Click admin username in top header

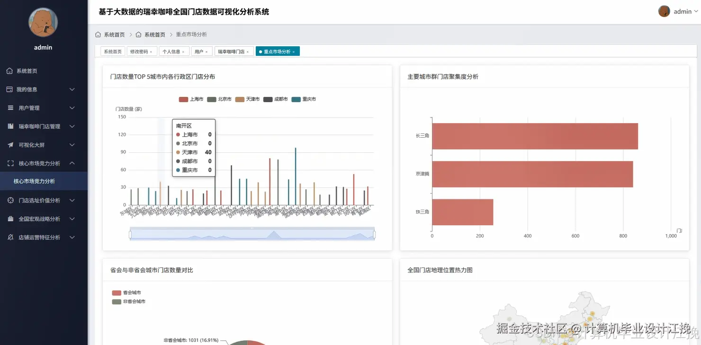pos(683,11)
